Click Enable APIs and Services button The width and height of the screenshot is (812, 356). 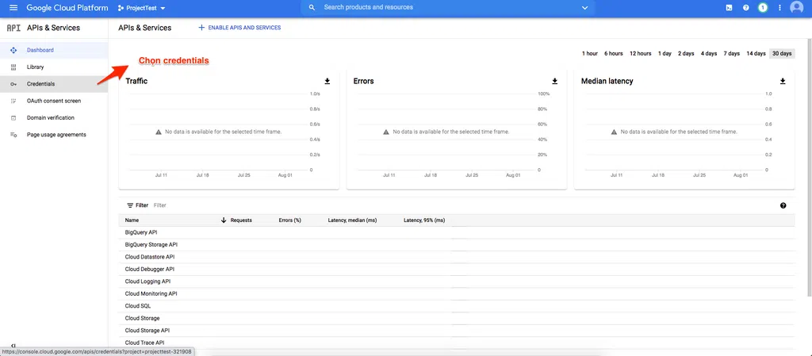click(x=239, y=28)
